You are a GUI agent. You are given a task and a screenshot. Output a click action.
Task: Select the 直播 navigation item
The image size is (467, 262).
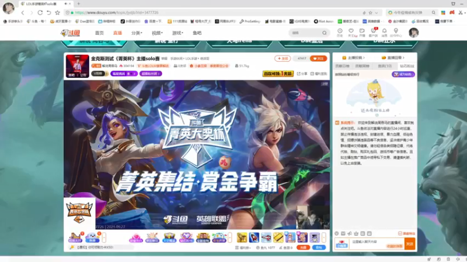pyautogui.click(x=117, y=33)
